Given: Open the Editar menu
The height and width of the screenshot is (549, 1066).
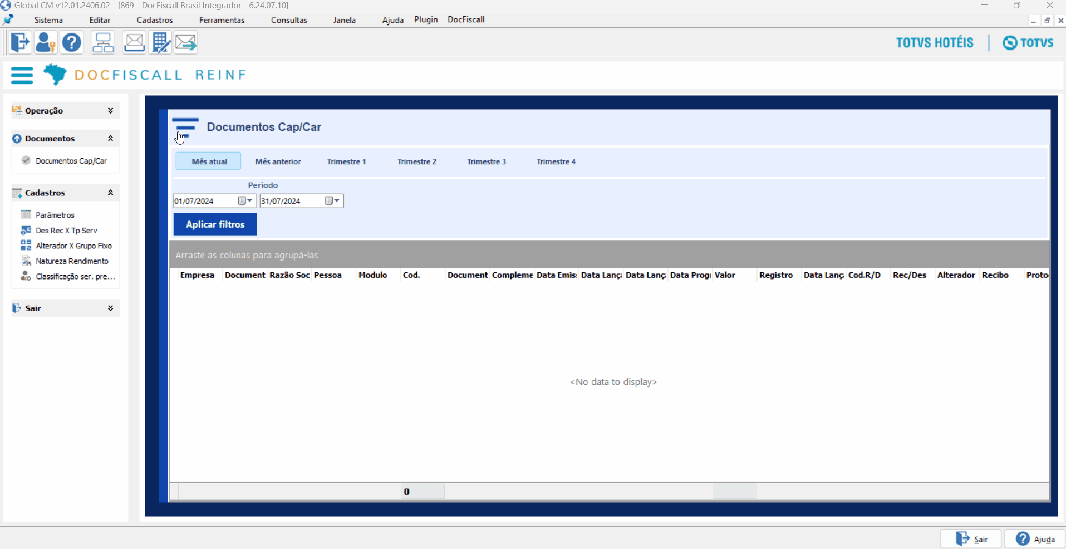Looking at the screenshot, I should [x=100, y=20].
